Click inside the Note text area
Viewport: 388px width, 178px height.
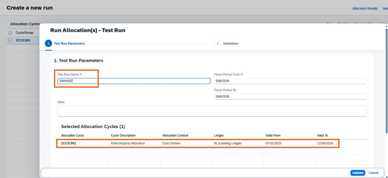[212, 111]
